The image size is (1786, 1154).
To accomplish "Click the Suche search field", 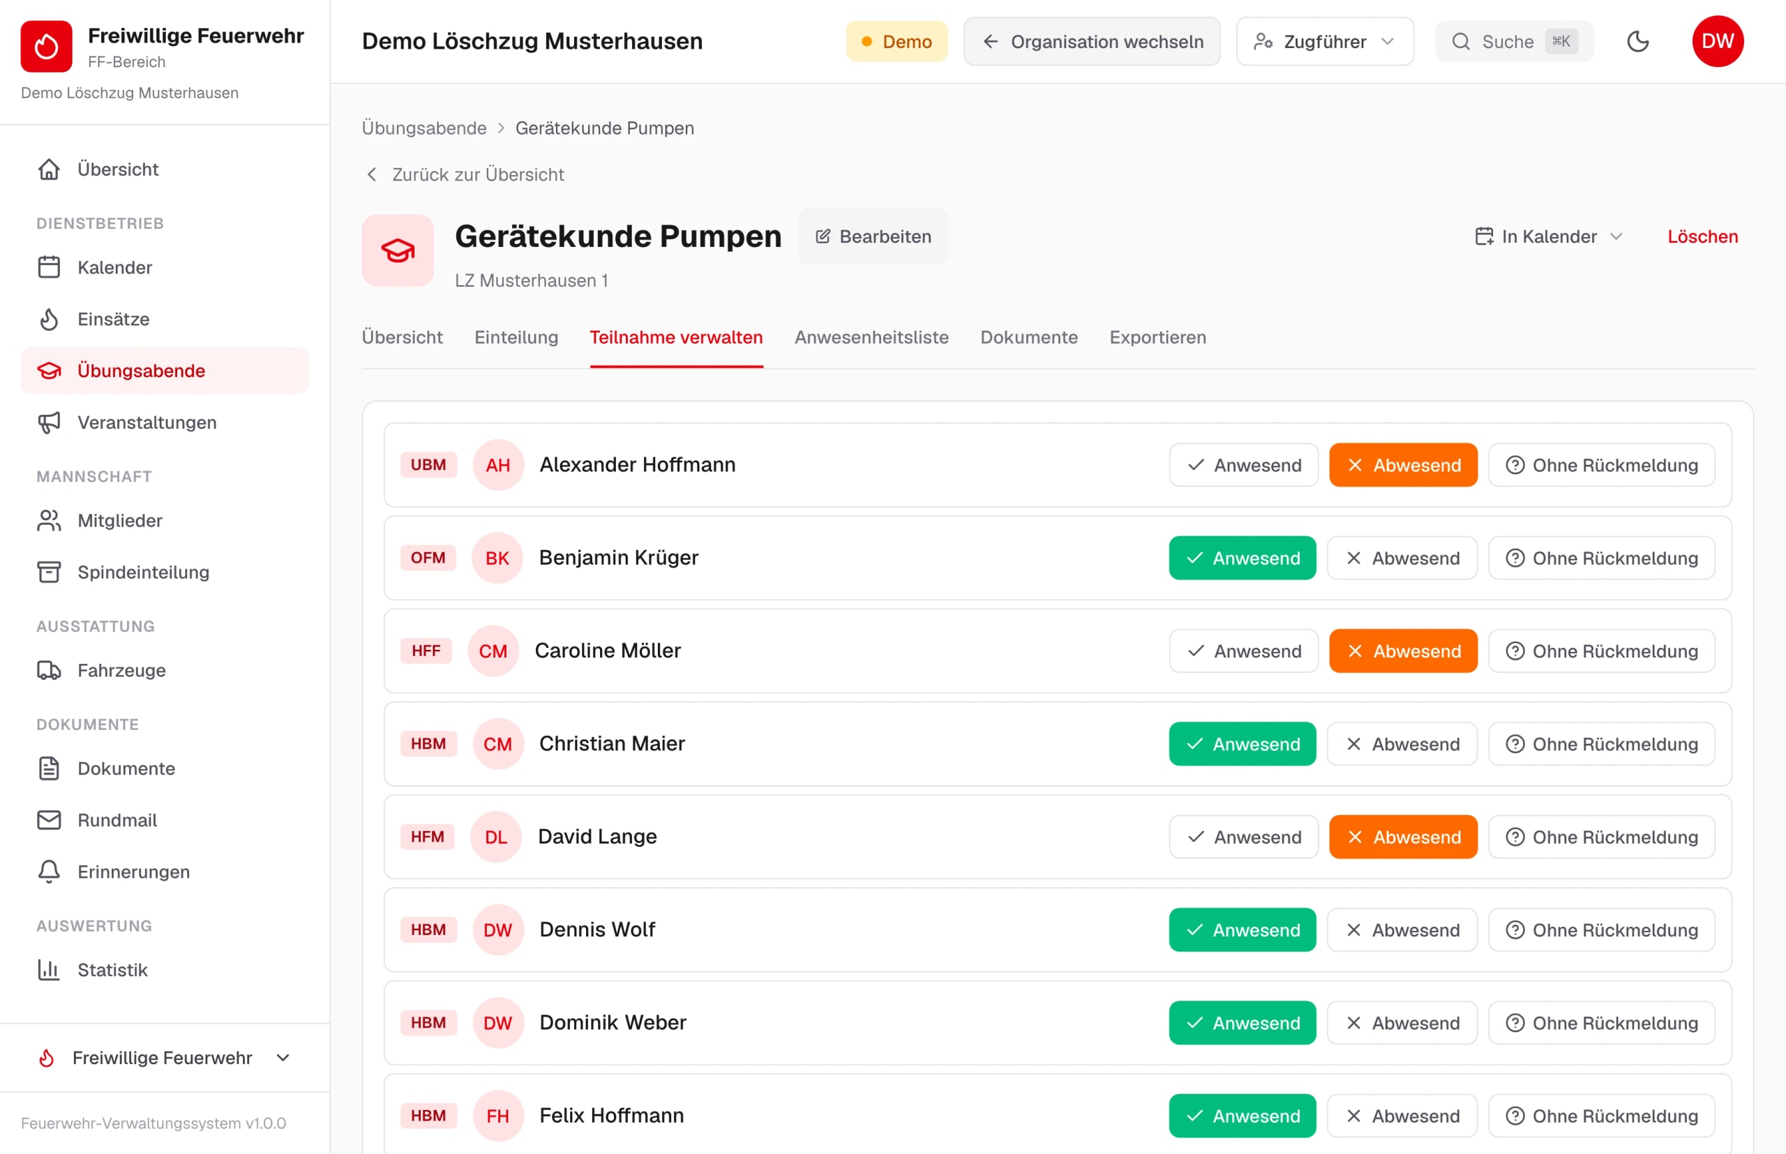I will [x=1514, y=41].
